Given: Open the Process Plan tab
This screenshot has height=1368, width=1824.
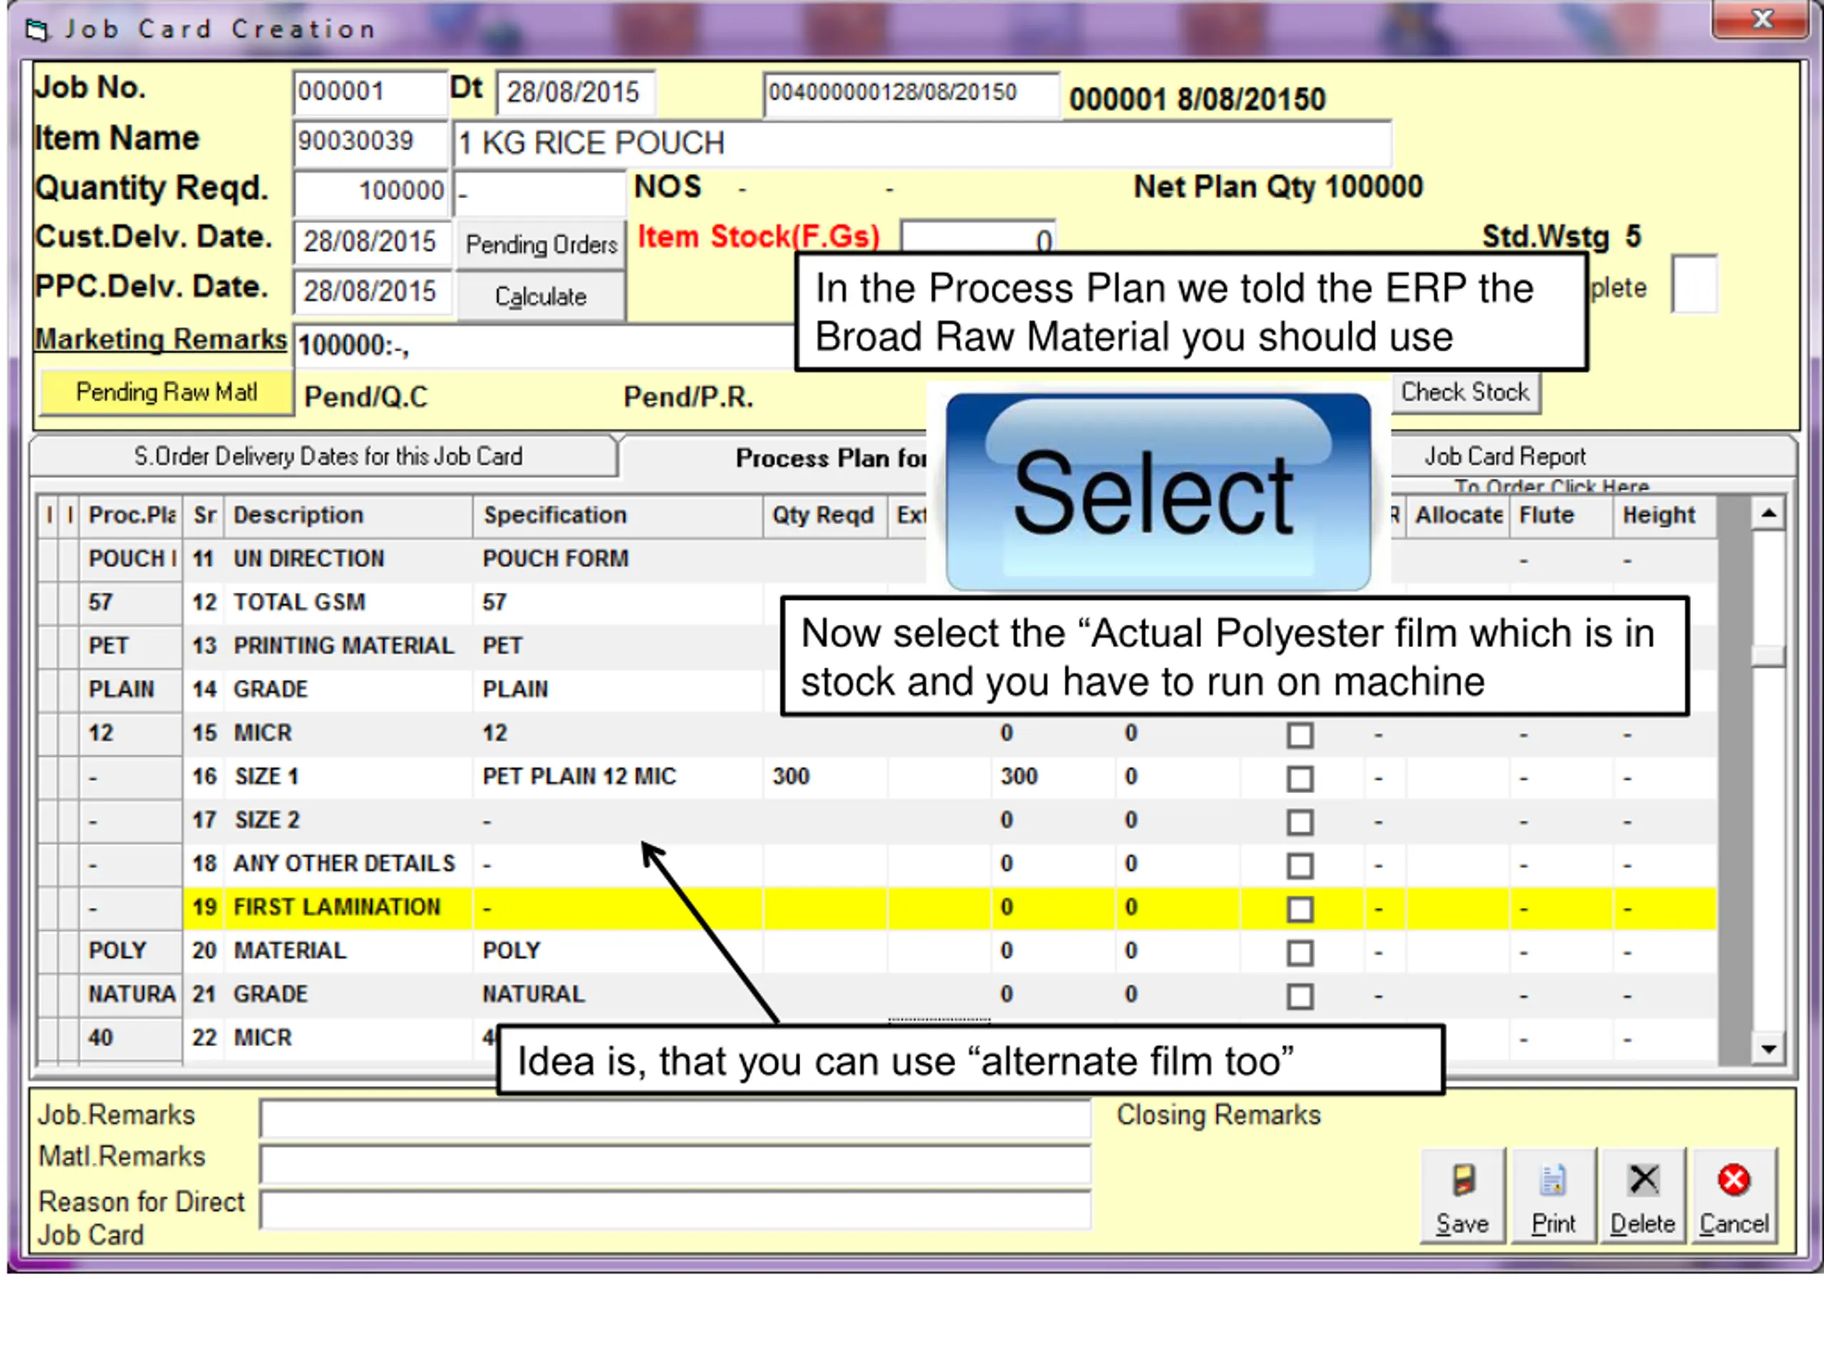Looking at the screenshot, I should 775,458.
